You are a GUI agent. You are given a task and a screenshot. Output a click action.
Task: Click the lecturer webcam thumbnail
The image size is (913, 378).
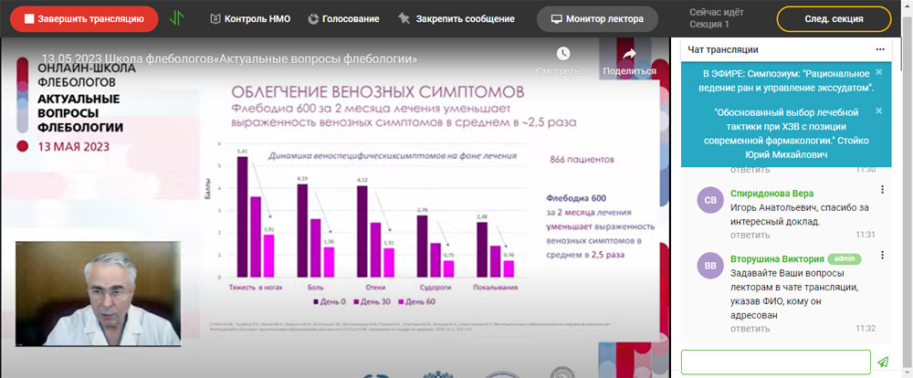tap(98, 294)
